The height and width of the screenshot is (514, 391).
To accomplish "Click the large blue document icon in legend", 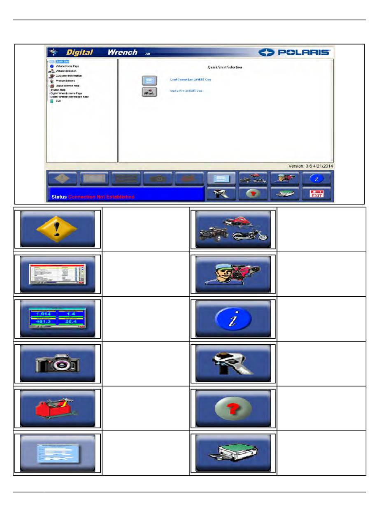I will (58, 453).
